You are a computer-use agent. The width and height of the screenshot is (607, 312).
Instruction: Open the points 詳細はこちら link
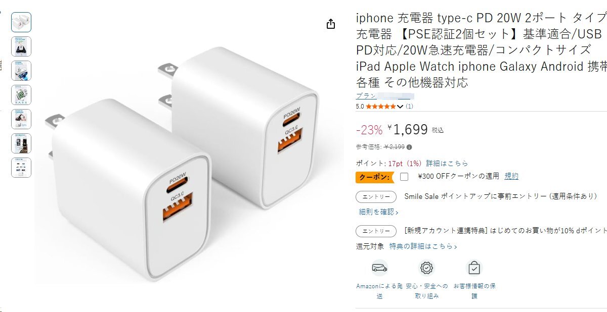447,164
